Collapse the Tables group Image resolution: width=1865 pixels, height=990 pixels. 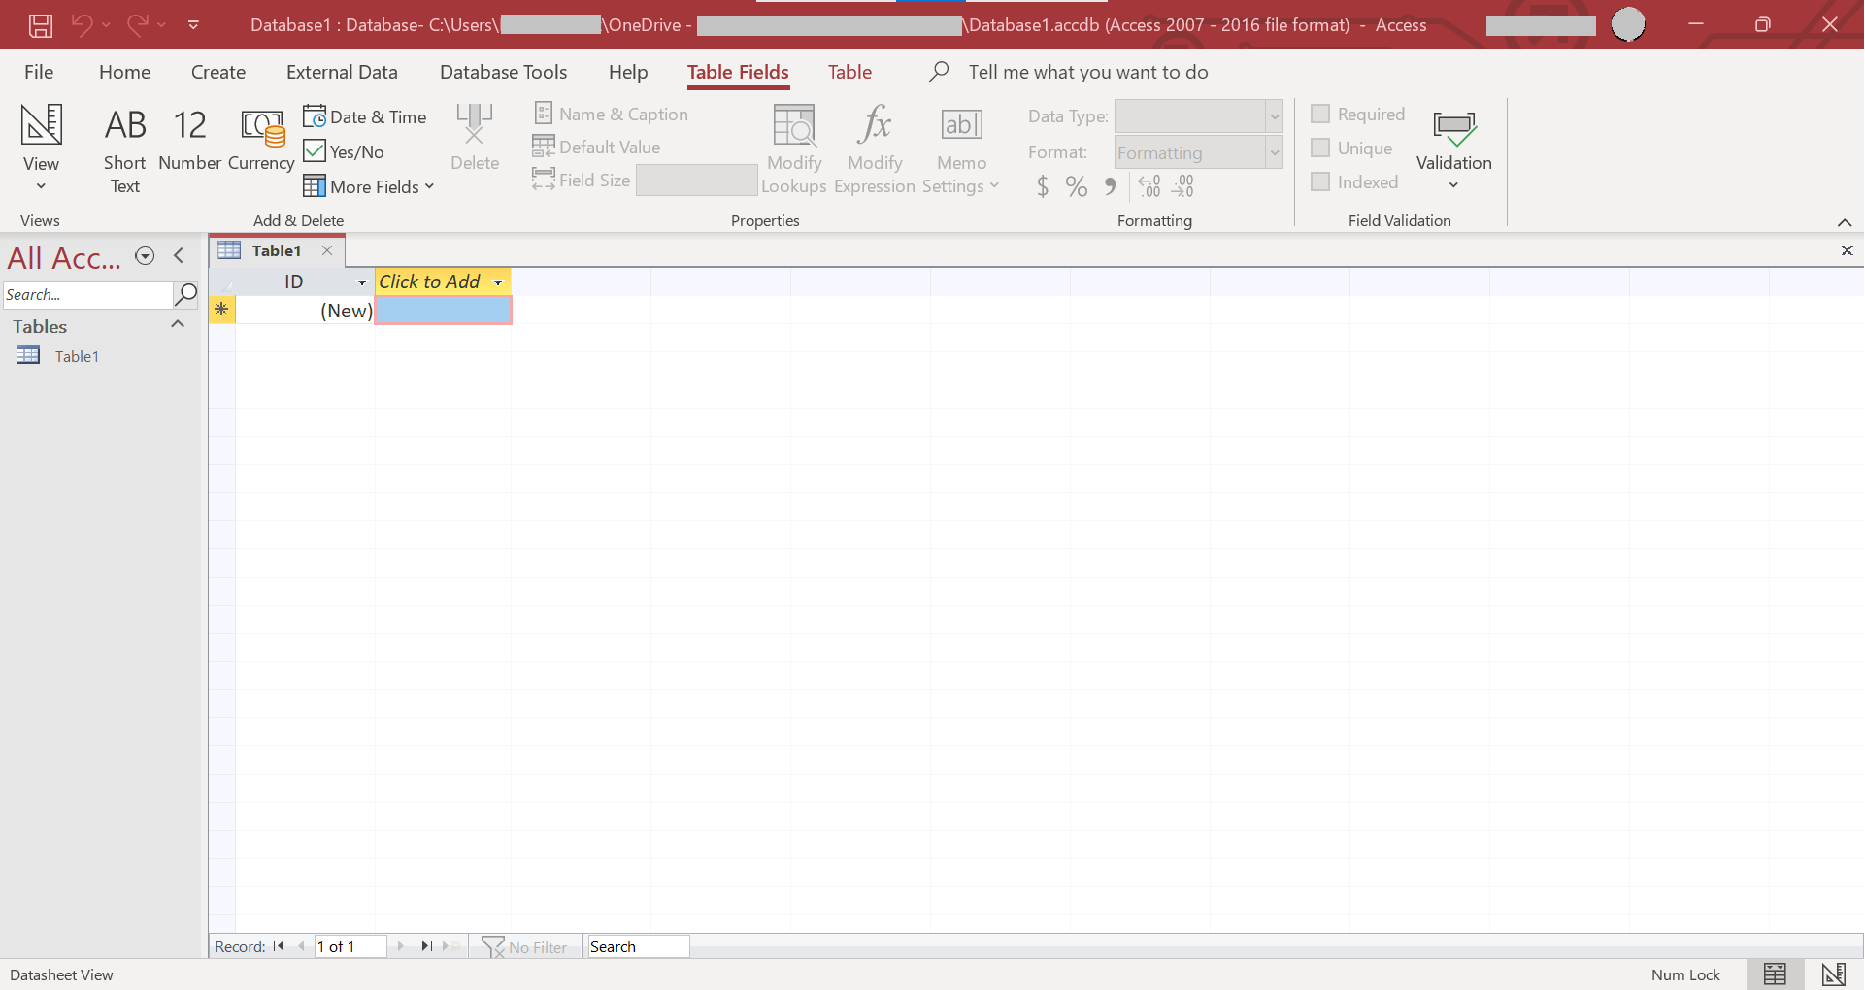178,325
